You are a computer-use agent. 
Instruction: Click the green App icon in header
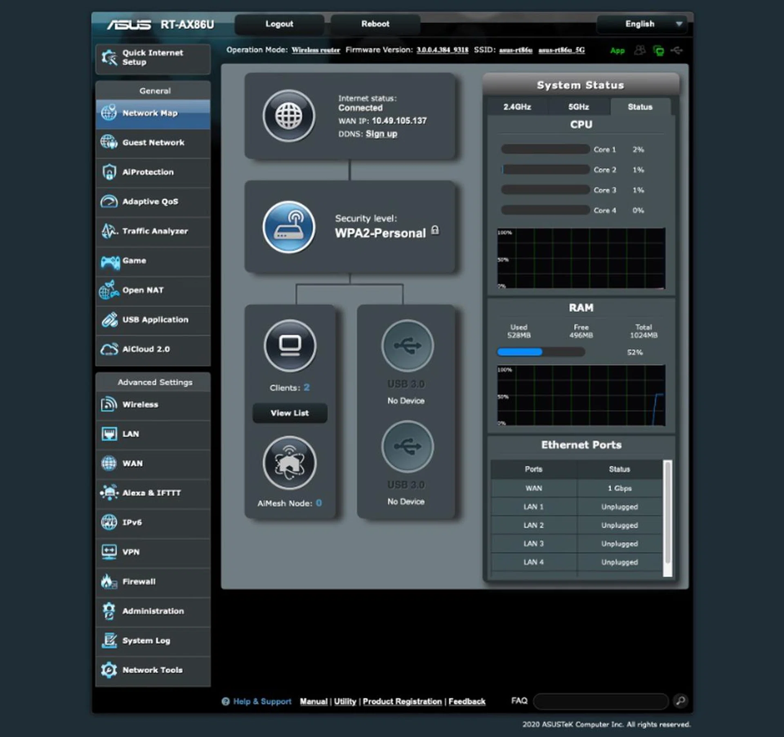click(618, 51)
